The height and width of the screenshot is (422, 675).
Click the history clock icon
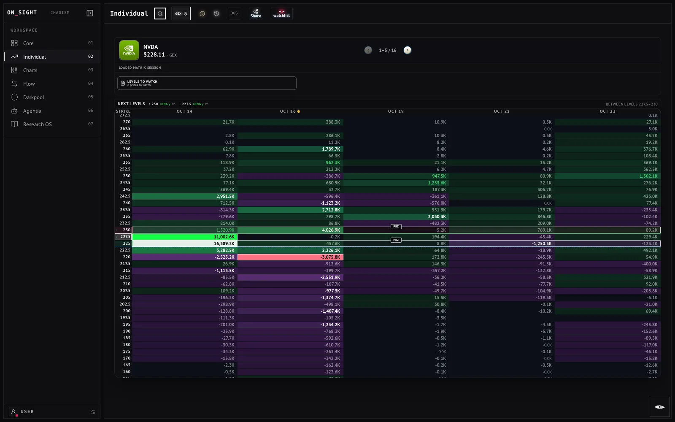click(x=216, y=14)
